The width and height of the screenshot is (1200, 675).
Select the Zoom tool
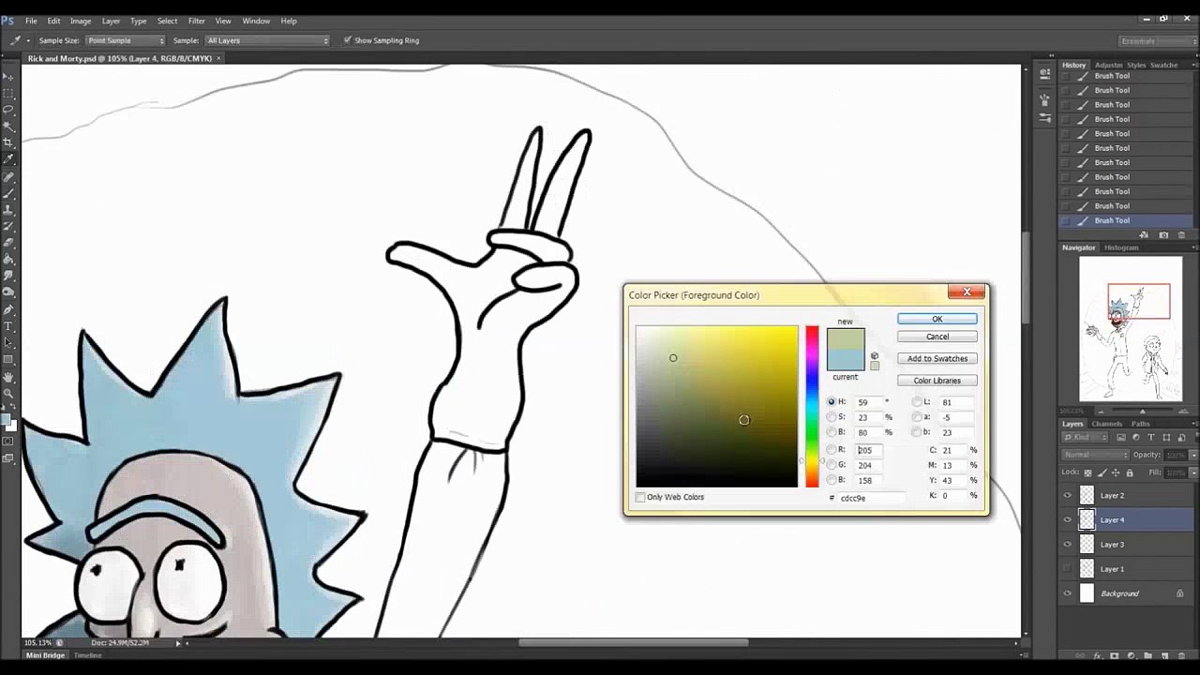pos(8,394)
